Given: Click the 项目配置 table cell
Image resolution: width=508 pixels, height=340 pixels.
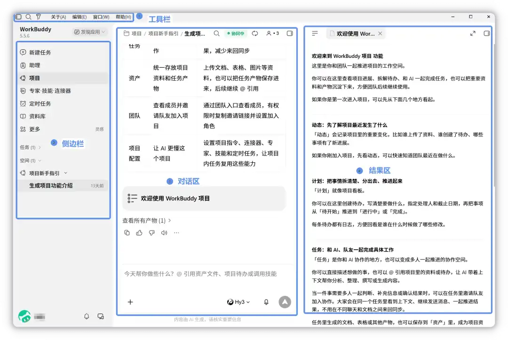Looking at the screenshot, I should pyautogui.click(x=135, y=153).
